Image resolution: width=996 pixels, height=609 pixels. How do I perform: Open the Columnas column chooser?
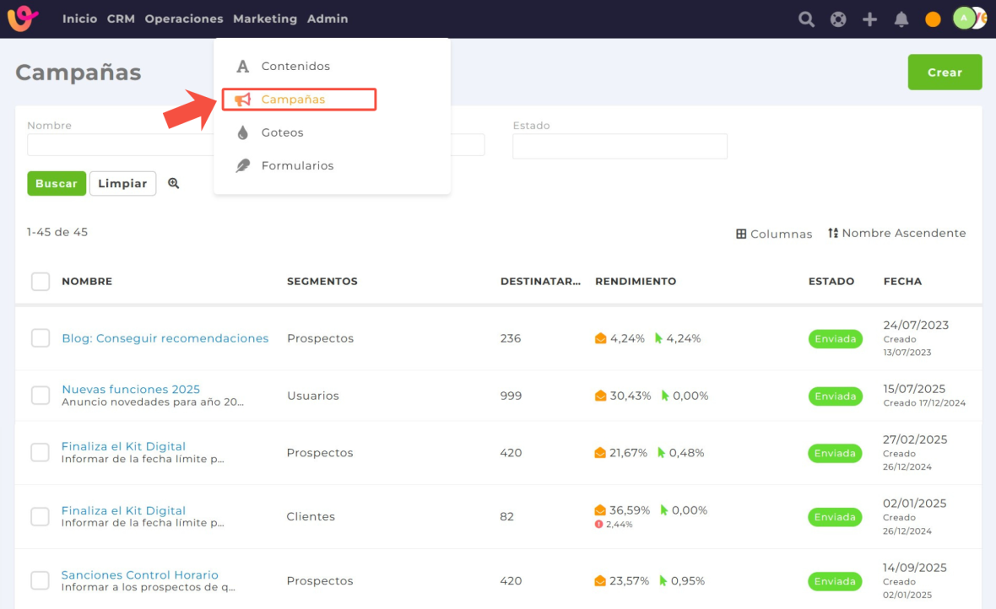774,234
